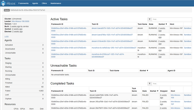The width and height of the screenshot is (194, 110).
Task: Focus the Active Tasks Find field
Action: [x=172, y=19]
